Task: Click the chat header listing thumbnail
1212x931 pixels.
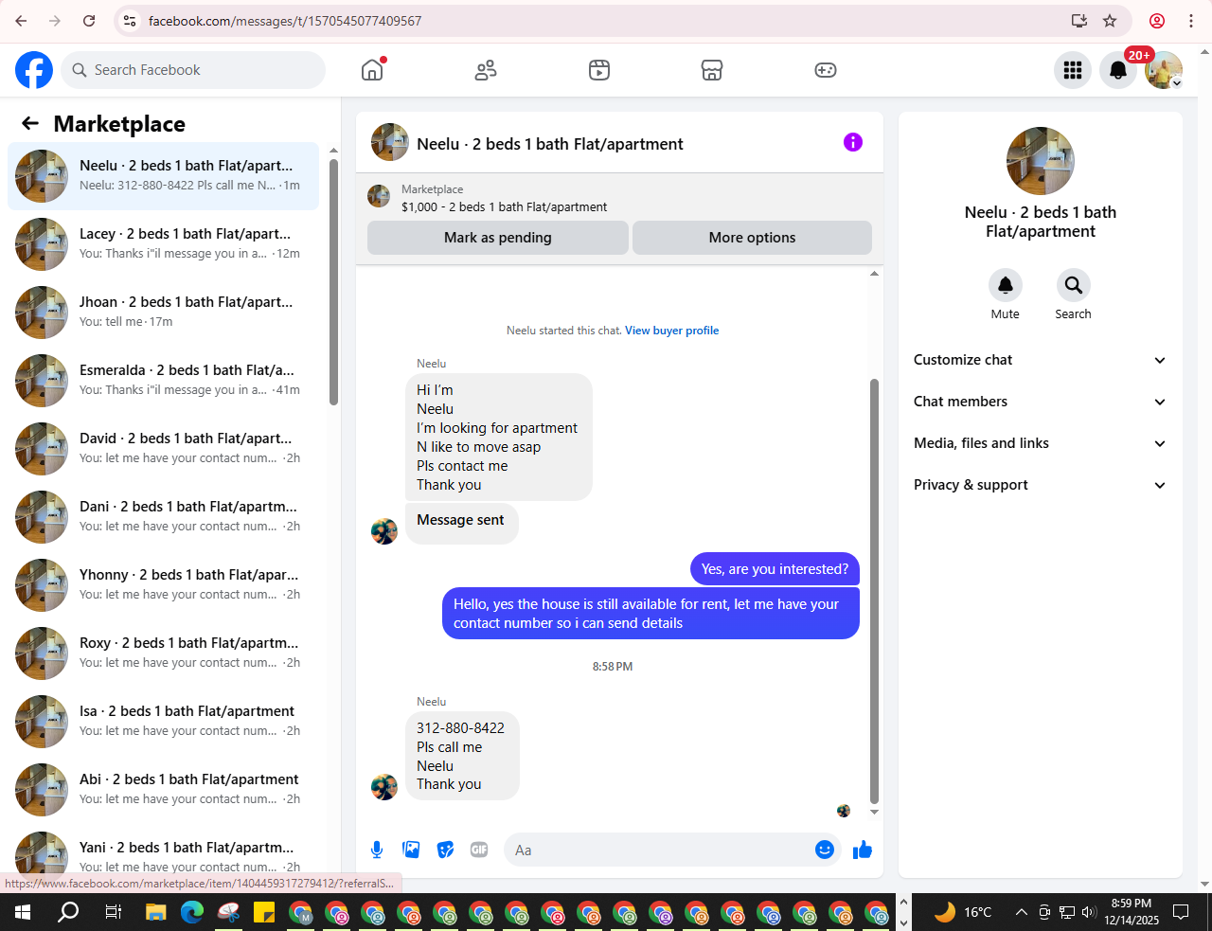Action: pyautogui.click(x=390, y=142)
